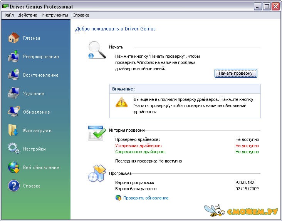
Task: Click the Современных драйверов green label
Action: coord(140,152)
